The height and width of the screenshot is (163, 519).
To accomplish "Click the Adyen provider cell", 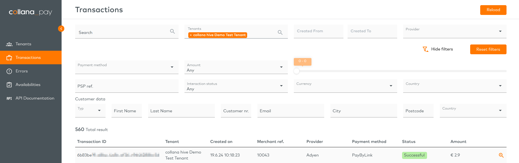I will 313,155.
